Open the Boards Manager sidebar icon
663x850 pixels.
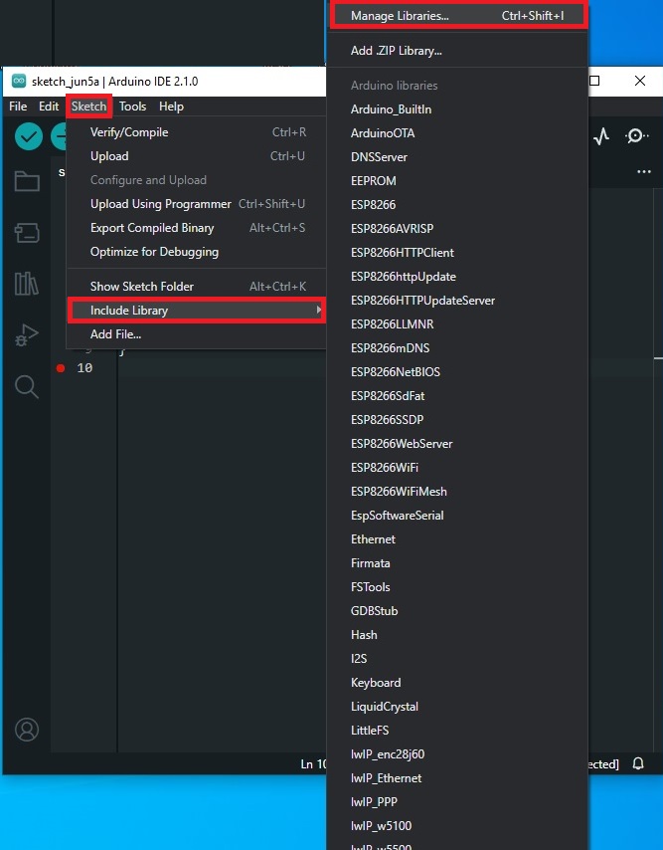click(27, 233)
